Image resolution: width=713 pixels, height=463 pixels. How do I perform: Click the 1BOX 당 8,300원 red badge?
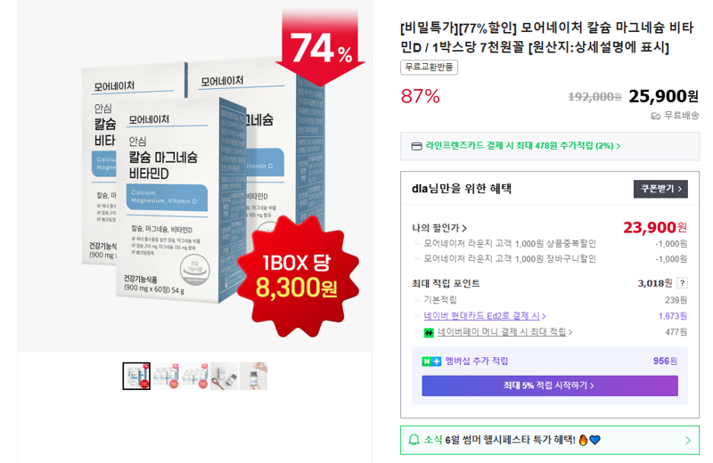pyautogui.click(x=298, y=276)
